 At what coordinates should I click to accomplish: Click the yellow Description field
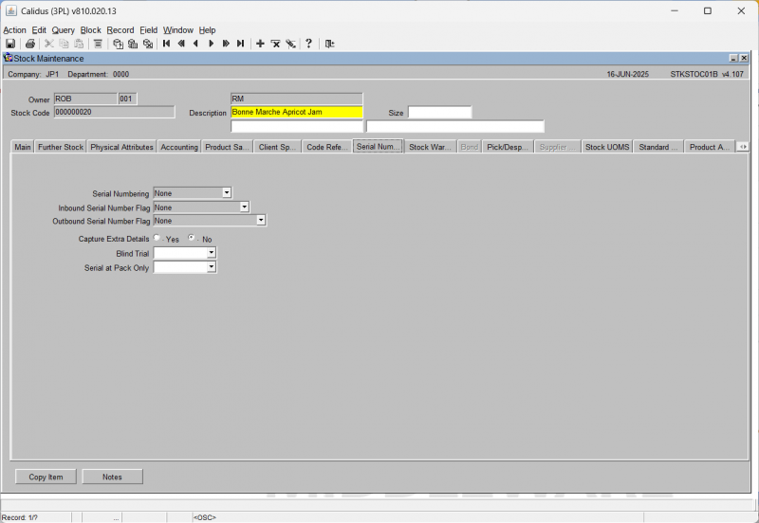(297, 112)
